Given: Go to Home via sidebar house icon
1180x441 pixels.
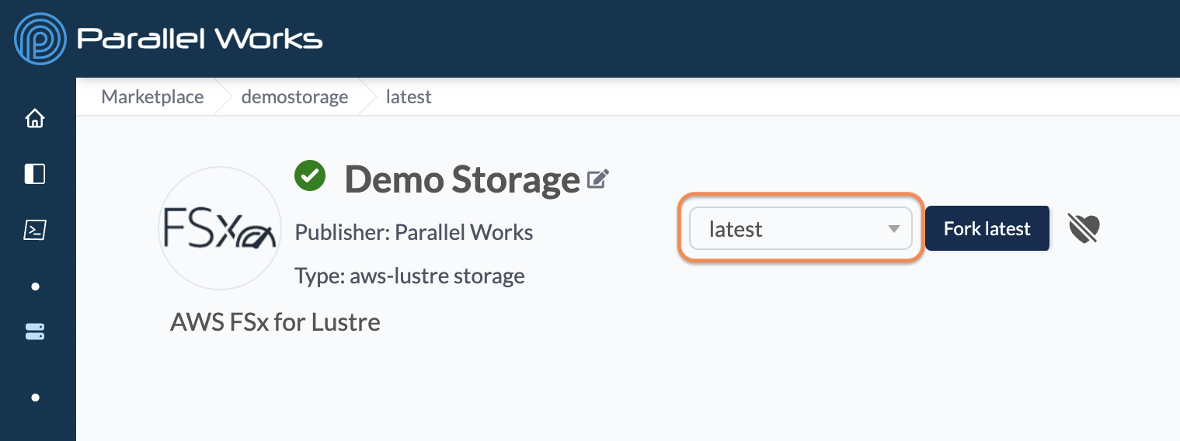Looking at the screenshot, I should (35, 119).
